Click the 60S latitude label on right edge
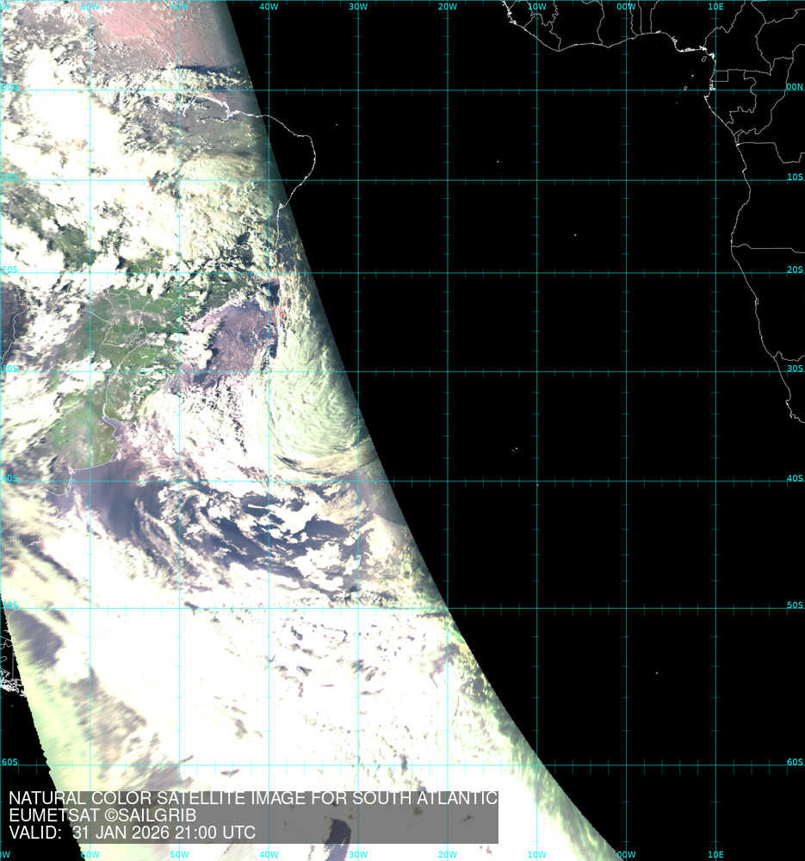Image resolution: width=805 pixels, height=861 pixels. click(794, 762)
